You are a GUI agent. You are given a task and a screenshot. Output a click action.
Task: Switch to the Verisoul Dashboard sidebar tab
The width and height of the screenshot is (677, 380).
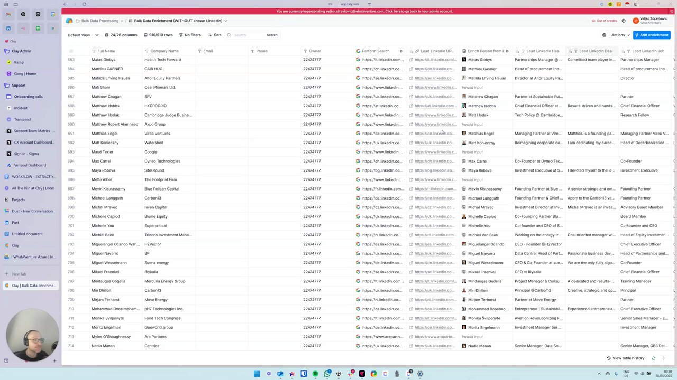click(30, 165)
